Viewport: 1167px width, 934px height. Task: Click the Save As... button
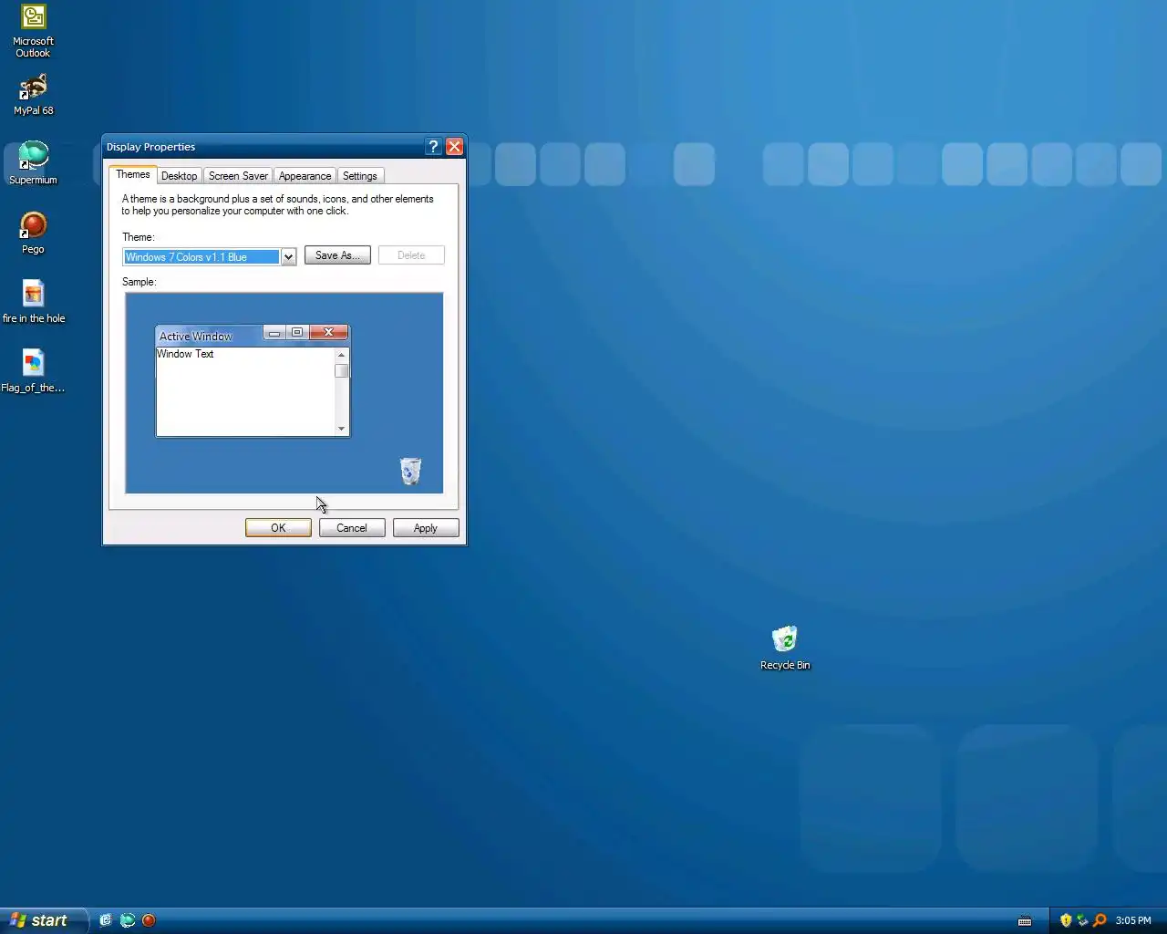click(337, 255)
